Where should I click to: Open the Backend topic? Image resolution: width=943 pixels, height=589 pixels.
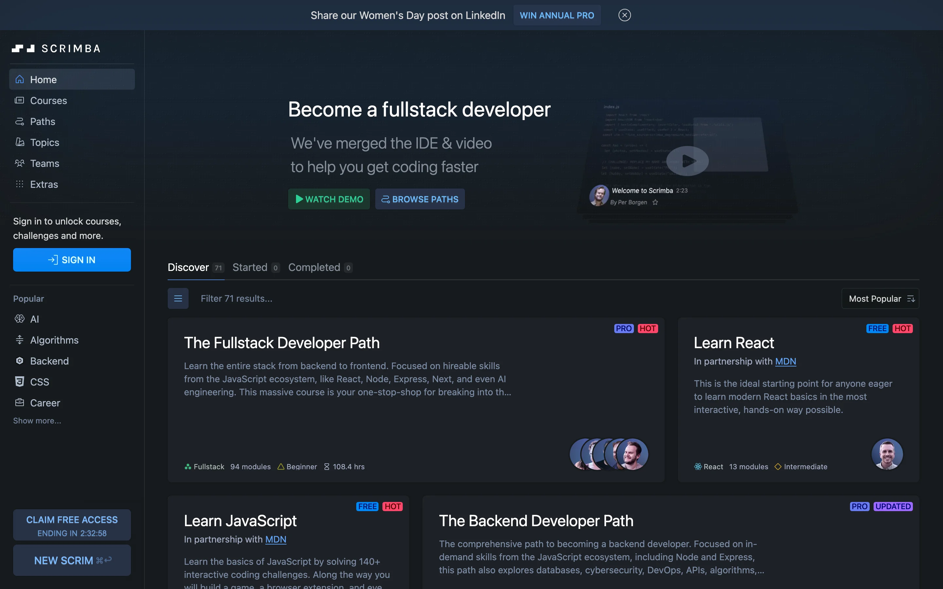49,361
